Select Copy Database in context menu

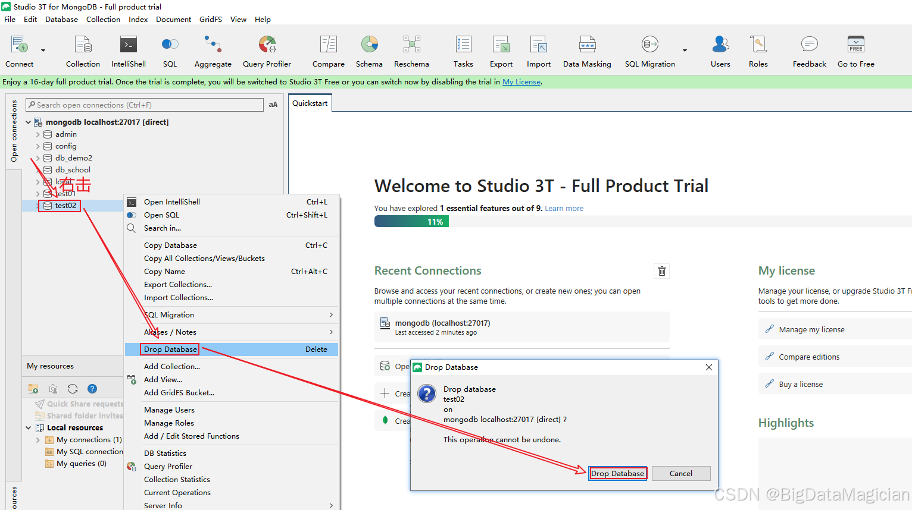point(232,245)
